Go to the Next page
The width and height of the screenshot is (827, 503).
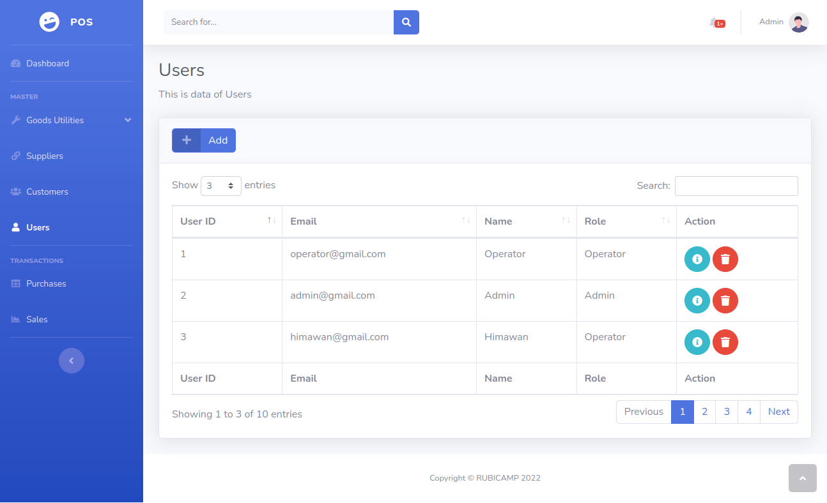(x=779, y=412)
